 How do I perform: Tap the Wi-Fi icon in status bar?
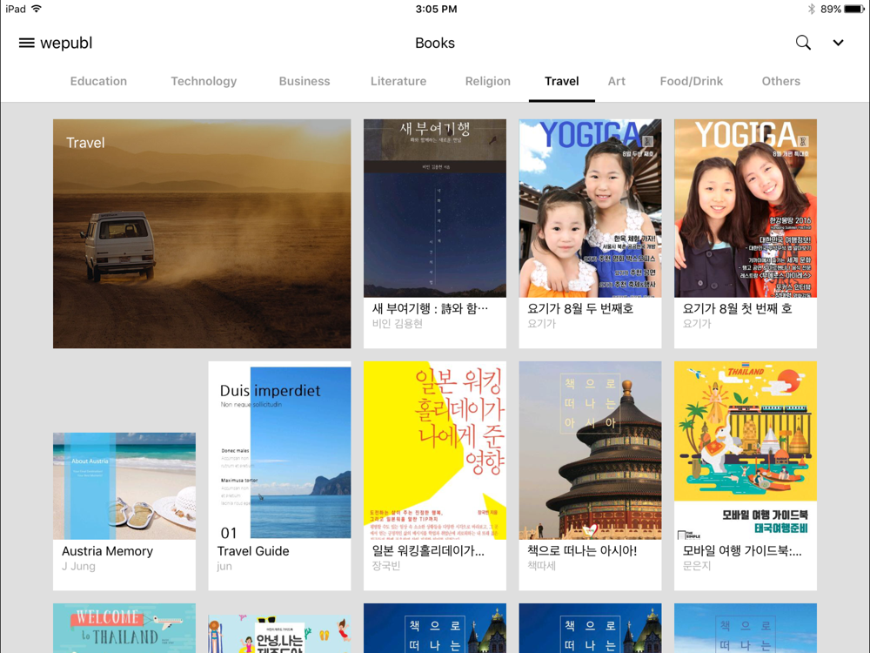pyautogui.click(x=37, y=9)
